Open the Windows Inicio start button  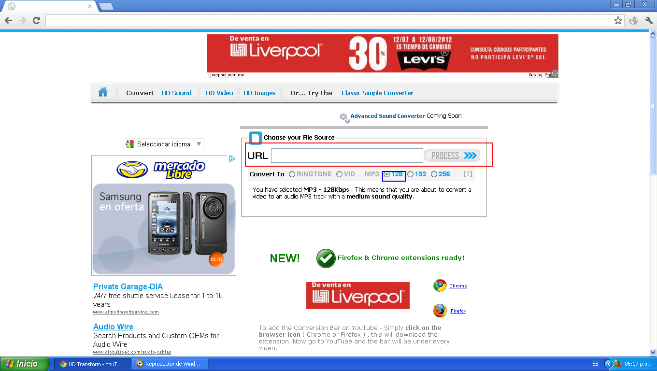(25, 364)
